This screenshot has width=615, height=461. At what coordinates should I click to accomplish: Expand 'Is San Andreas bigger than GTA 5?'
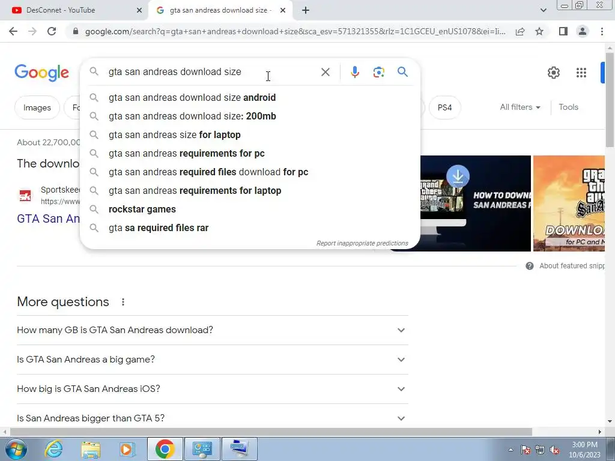tap(213, 418)
